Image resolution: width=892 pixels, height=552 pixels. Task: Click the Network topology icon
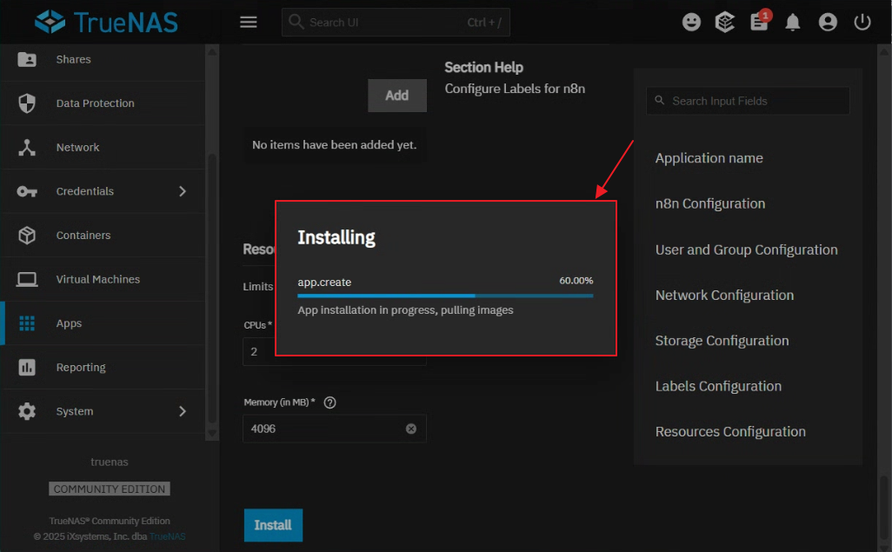(27, 148)
